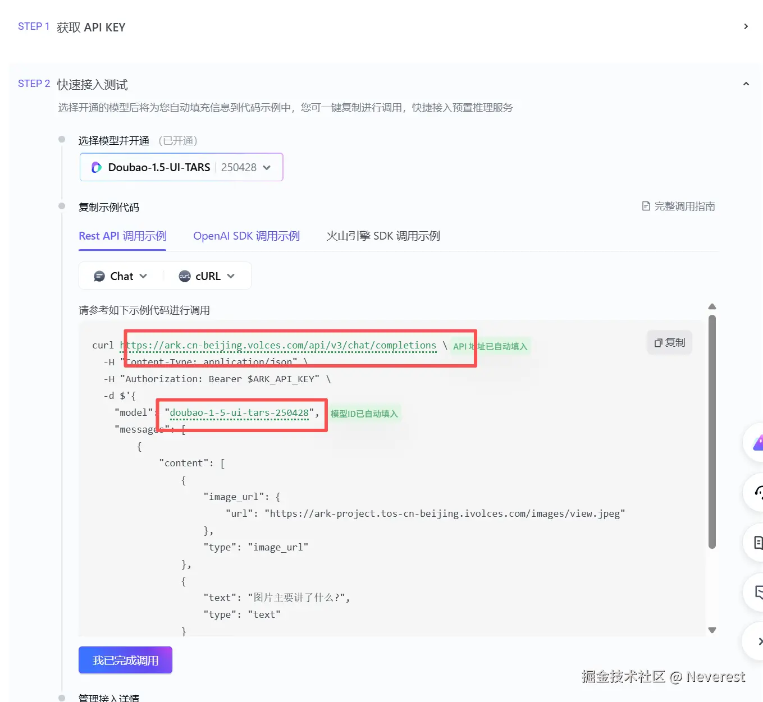Collapse the STEP 2 快速接入测试 section

[x=746, y=84]
